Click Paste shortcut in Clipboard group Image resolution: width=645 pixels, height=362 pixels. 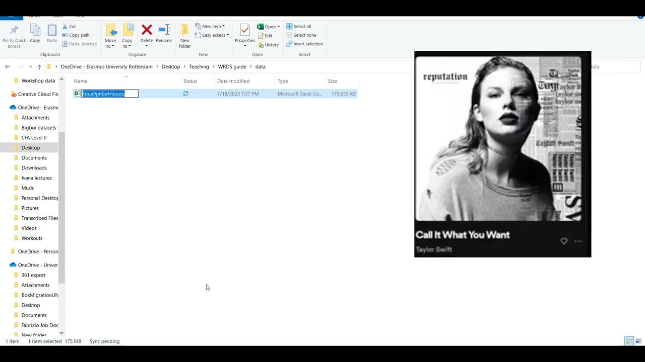click(79, 44)
